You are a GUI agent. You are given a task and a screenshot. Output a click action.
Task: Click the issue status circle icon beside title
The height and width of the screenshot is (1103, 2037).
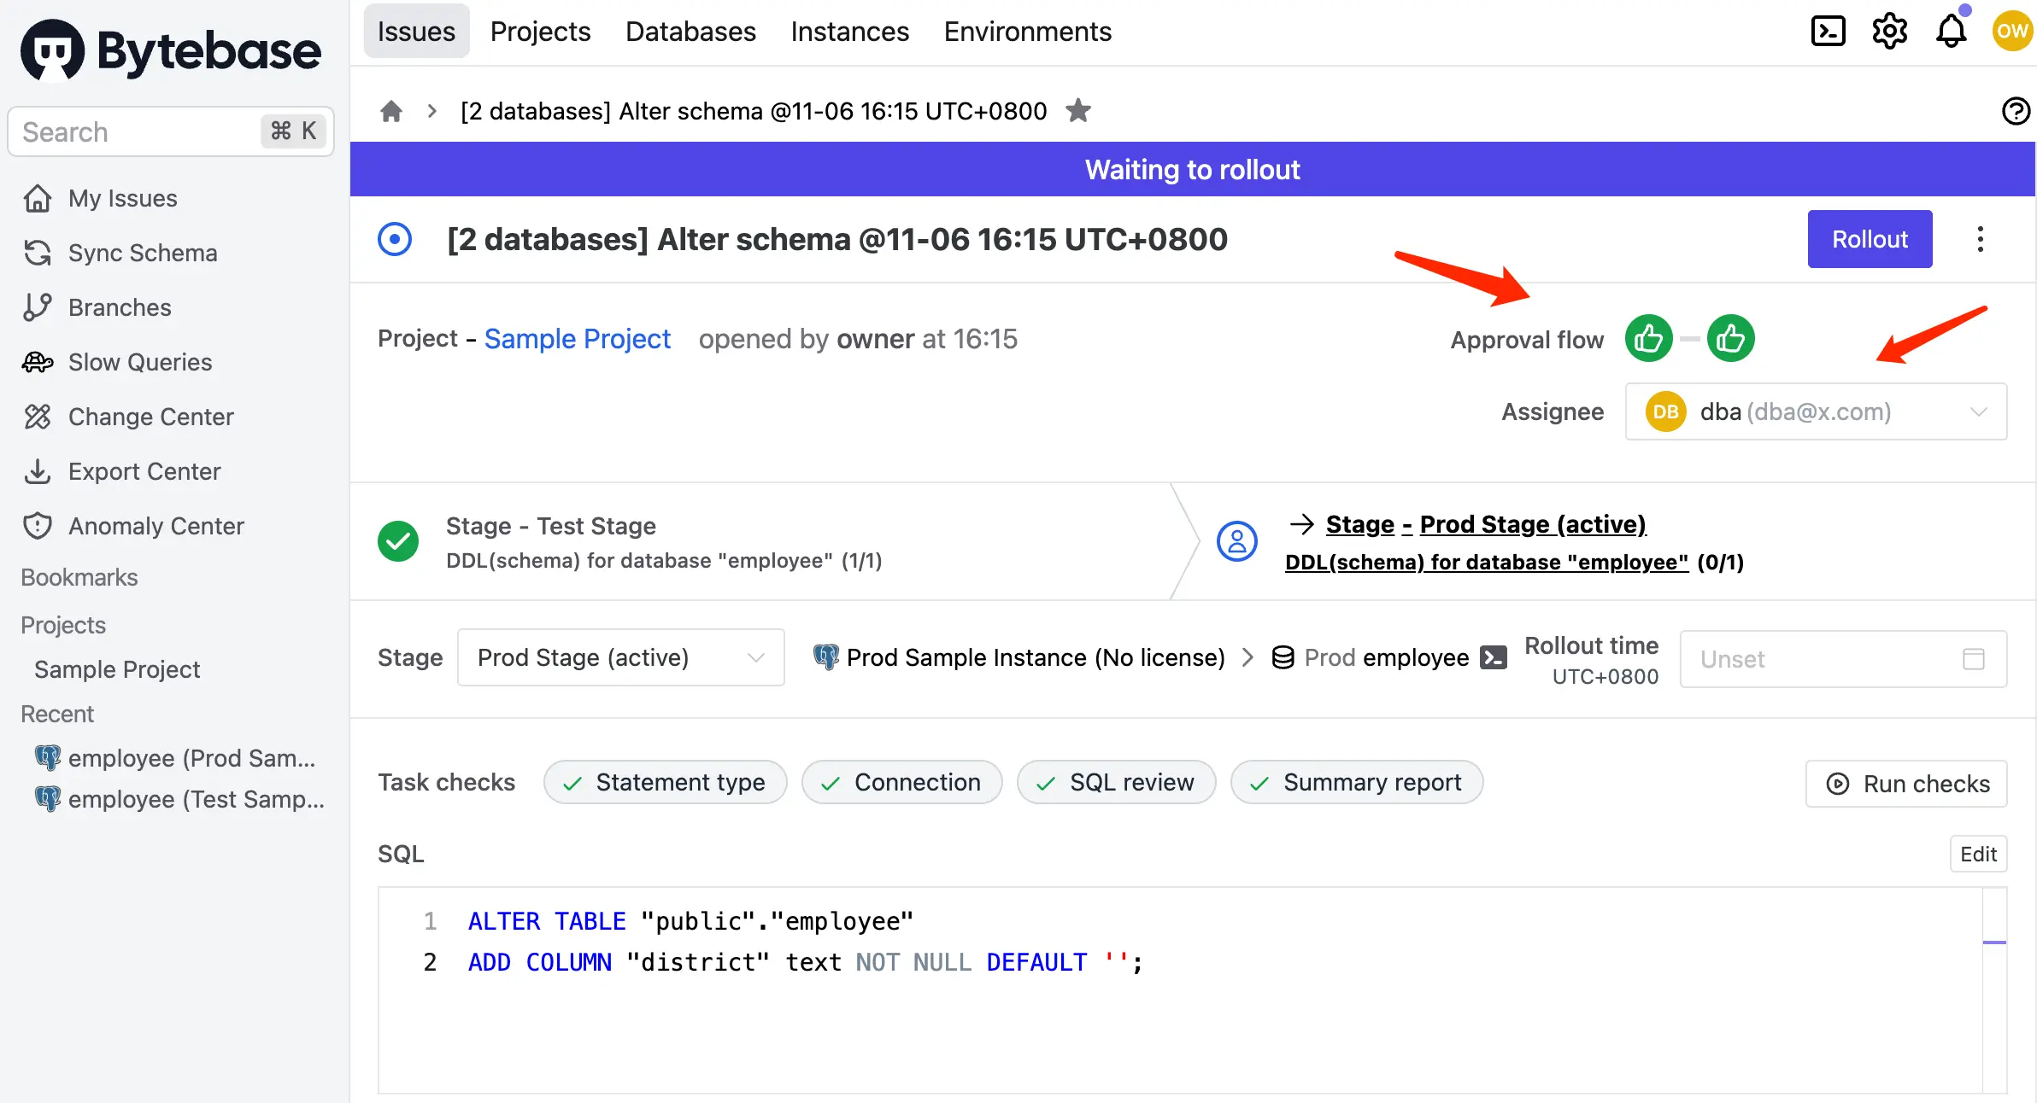pyautogui.click(x=395, y=239)
